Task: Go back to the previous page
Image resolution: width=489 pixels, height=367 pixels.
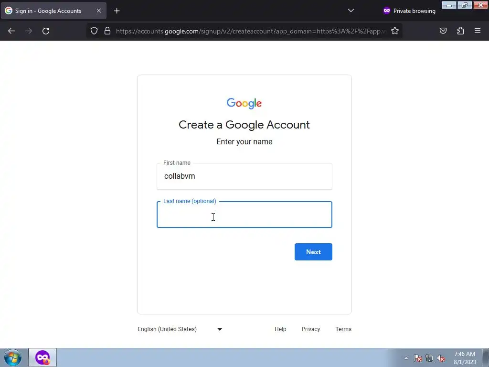Action: 11,31
